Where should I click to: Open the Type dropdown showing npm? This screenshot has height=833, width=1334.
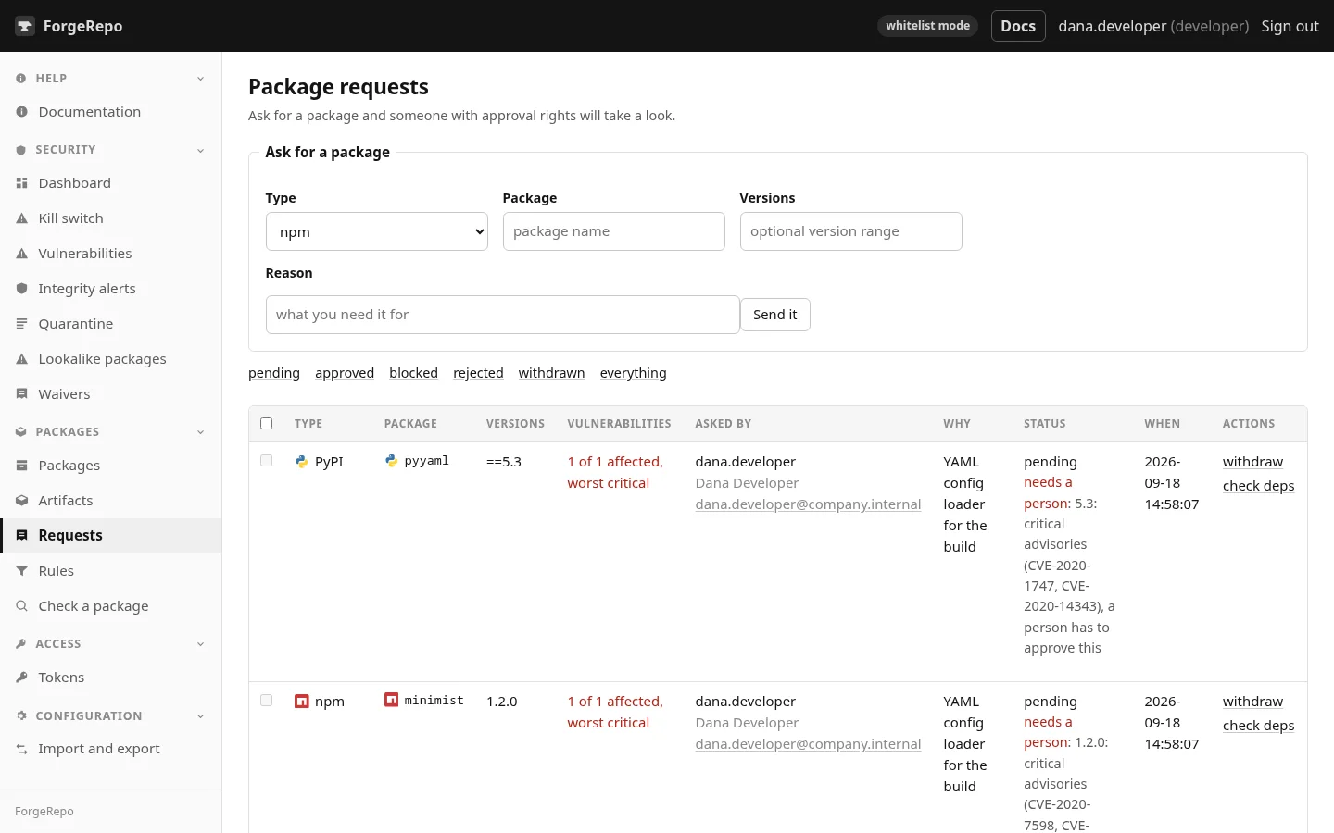click(x=377, y=231)
